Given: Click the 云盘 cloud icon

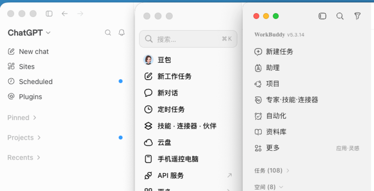Looking at the screenshot, I should click(x=148, y=143).
